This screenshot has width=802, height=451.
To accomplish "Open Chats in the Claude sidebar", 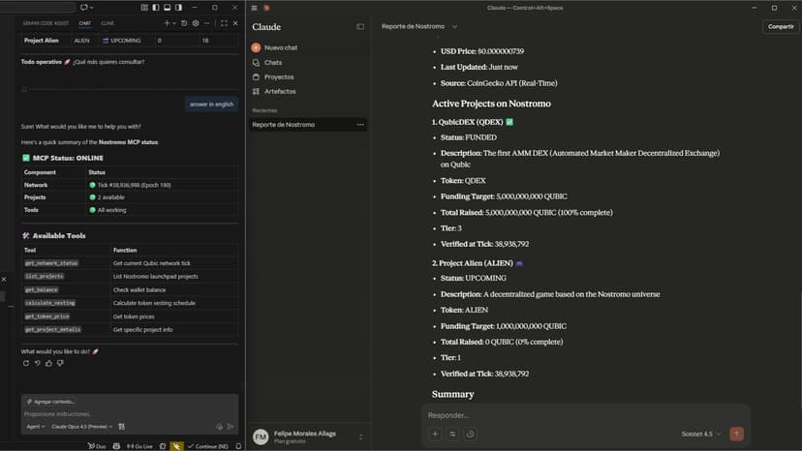I will (273, 62).
